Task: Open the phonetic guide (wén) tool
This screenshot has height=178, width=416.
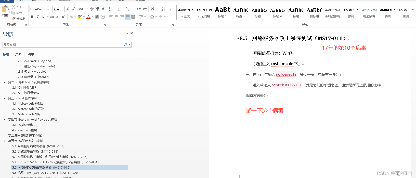Action: tap(97, 9)
